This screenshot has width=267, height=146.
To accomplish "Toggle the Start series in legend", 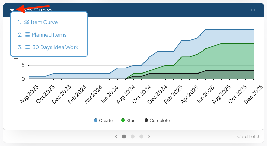I will point(128,121).
